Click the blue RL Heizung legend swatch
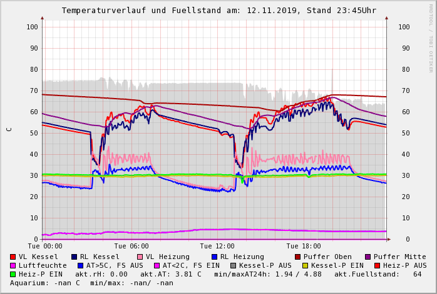The height and width of the screenshot is (294, 437). 214,257
